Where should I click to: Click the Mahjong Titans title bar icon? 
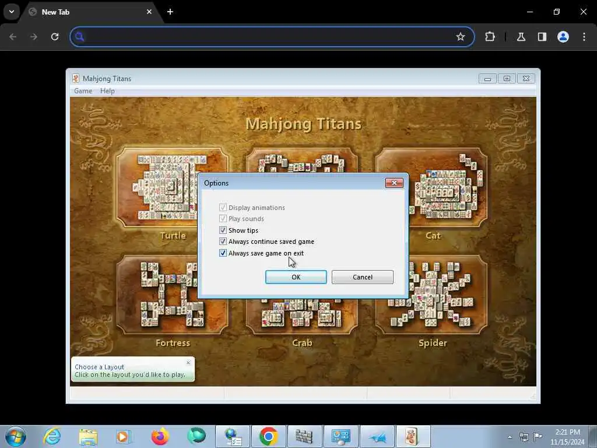(76, 79)
